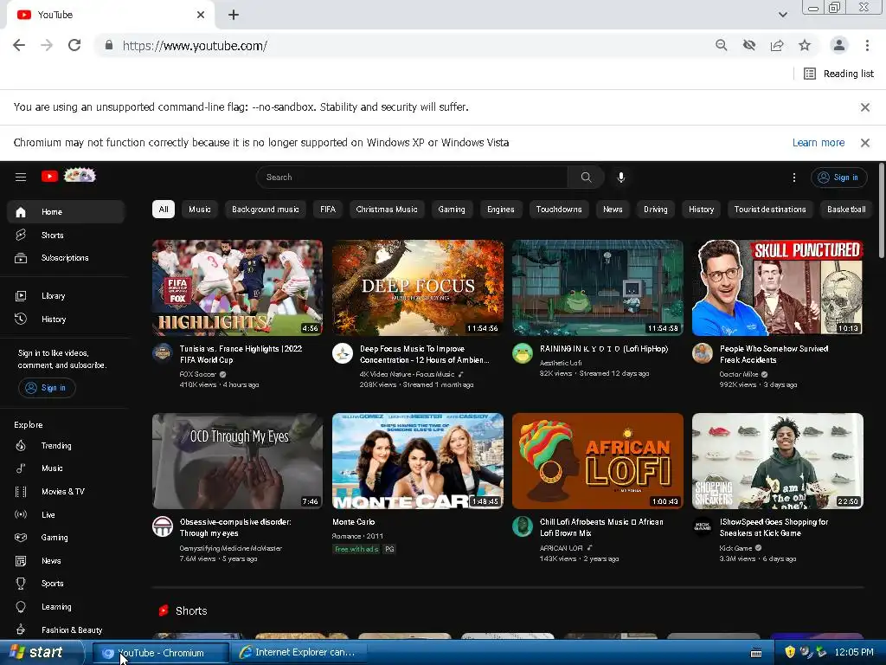
Task: Reload the page
Action: pos(74,45)
